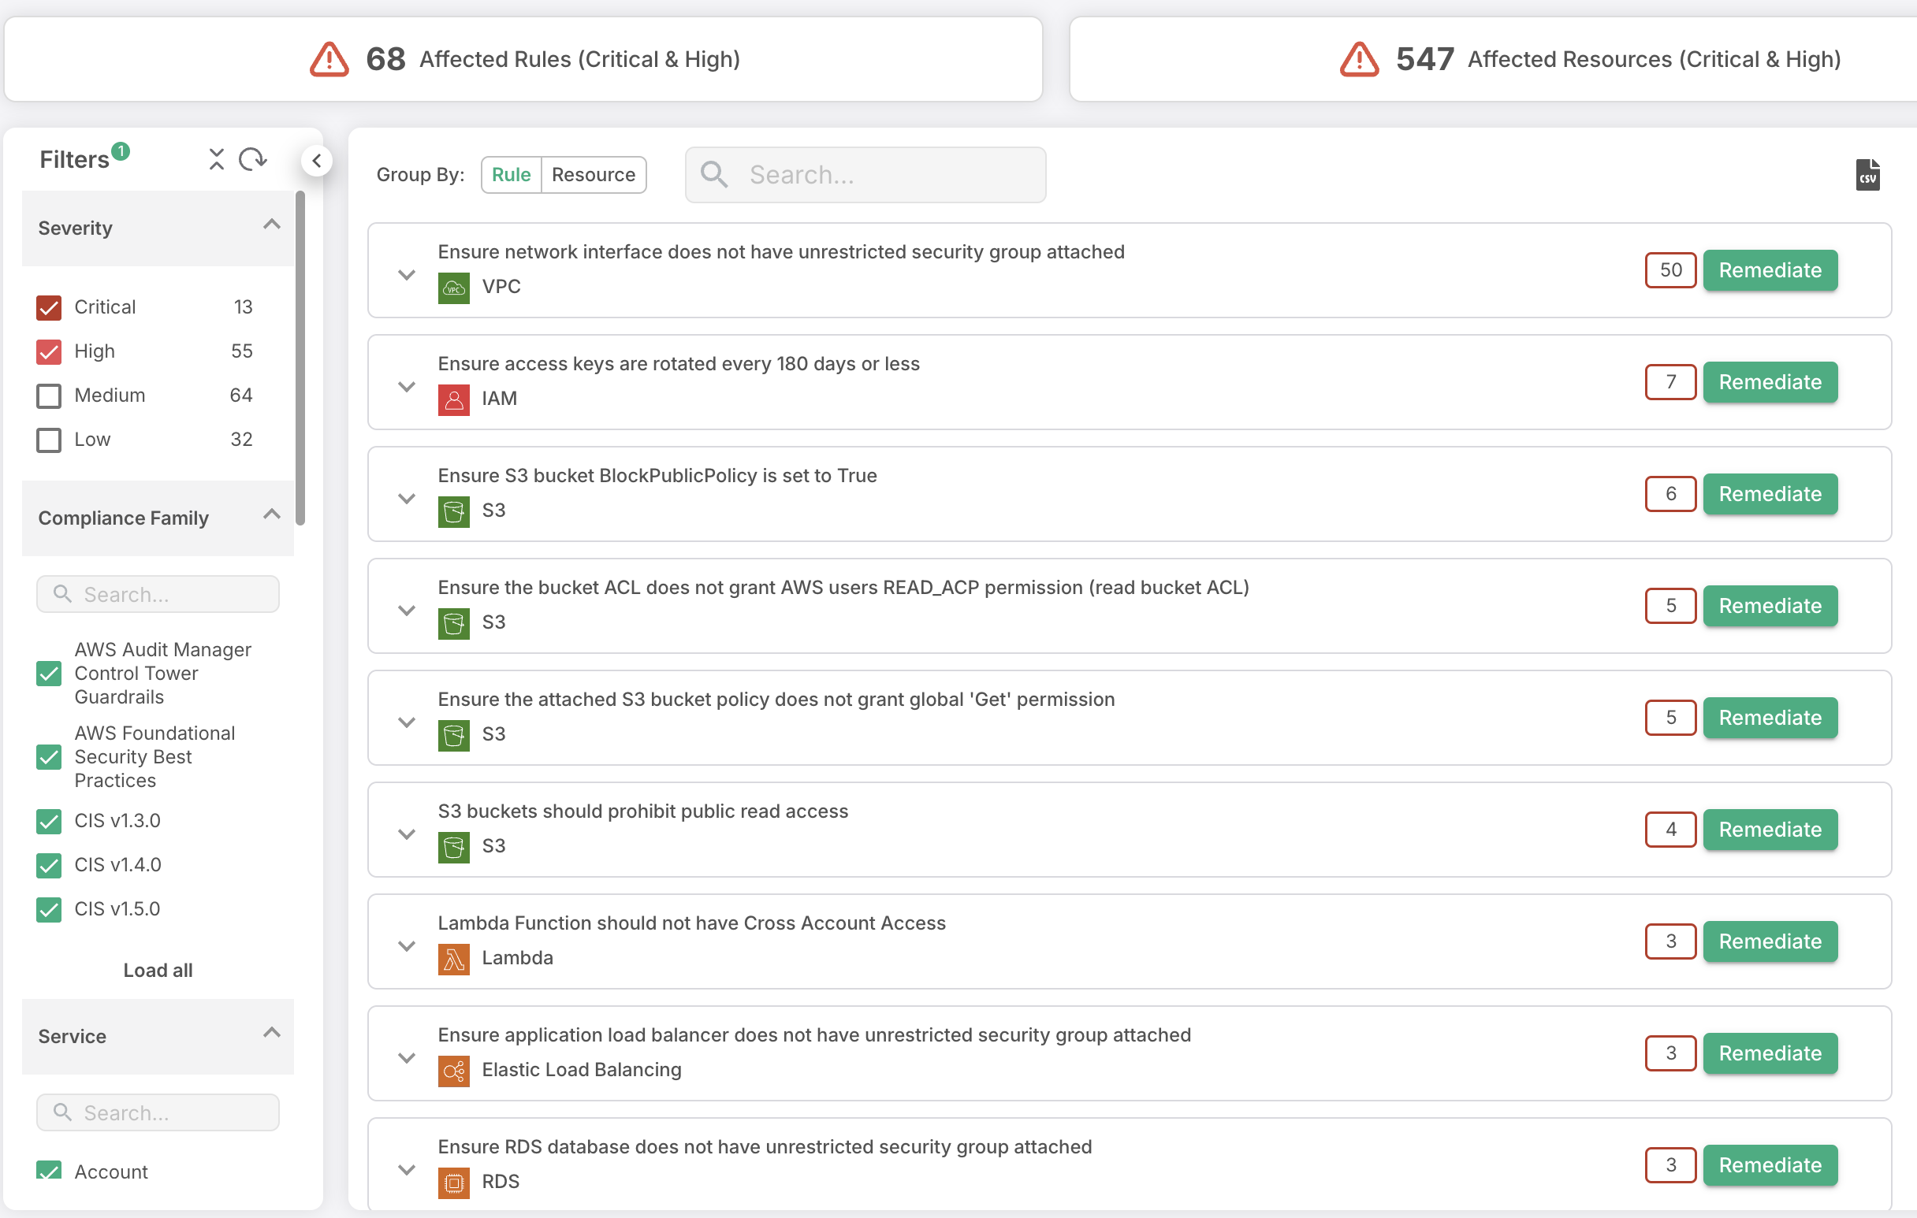Expand the Lambda Cross Account Access rule
Screen dimensions: 1917x1218
coord(407,946)
